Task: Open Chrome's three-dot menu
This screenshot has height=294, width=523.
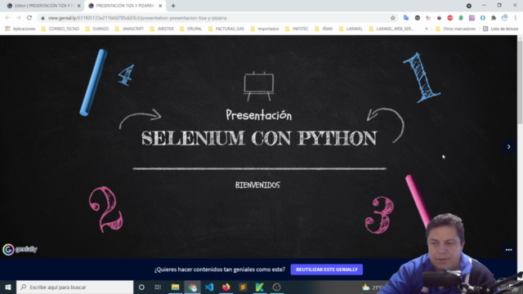Action: [x=516, y=18]
